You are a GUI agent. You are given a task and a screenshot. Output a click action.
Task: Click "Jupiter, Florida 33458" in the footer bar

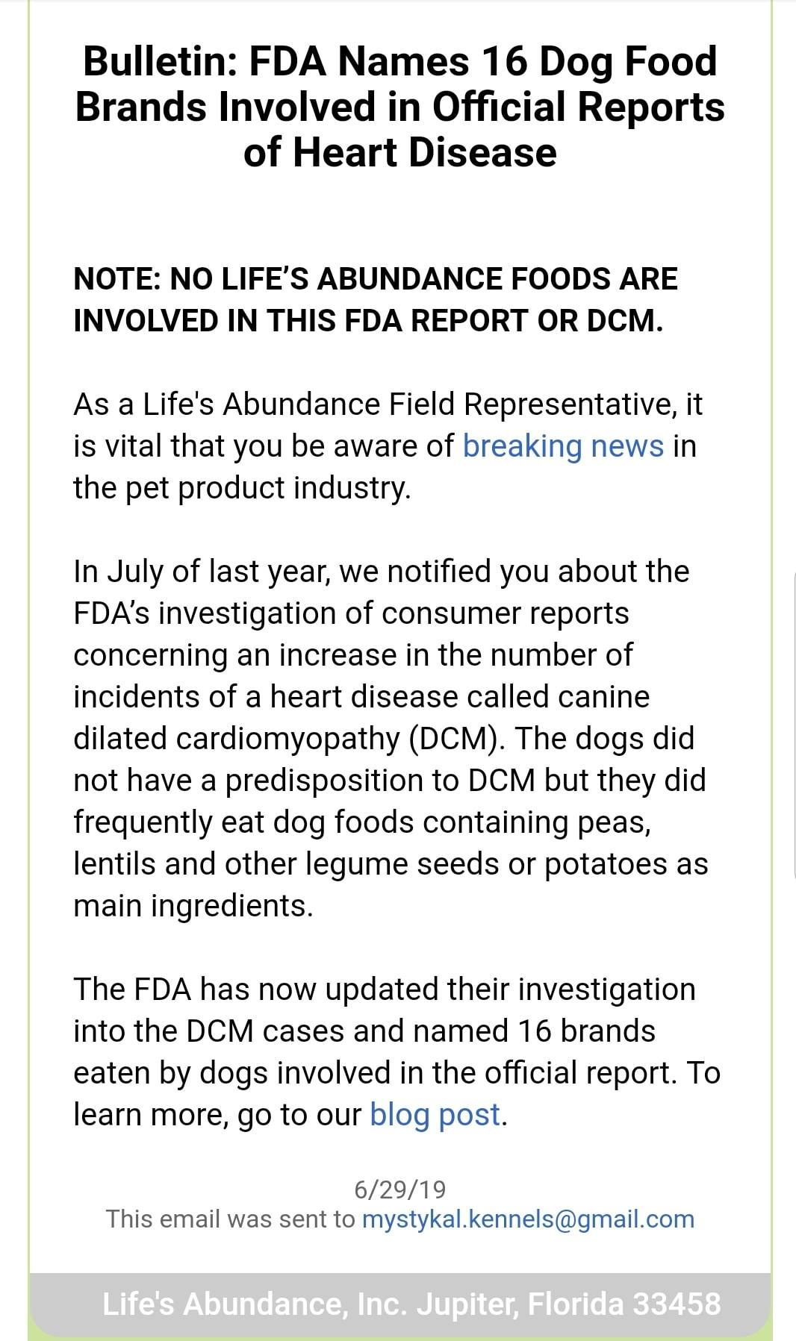coord(569,1304)
